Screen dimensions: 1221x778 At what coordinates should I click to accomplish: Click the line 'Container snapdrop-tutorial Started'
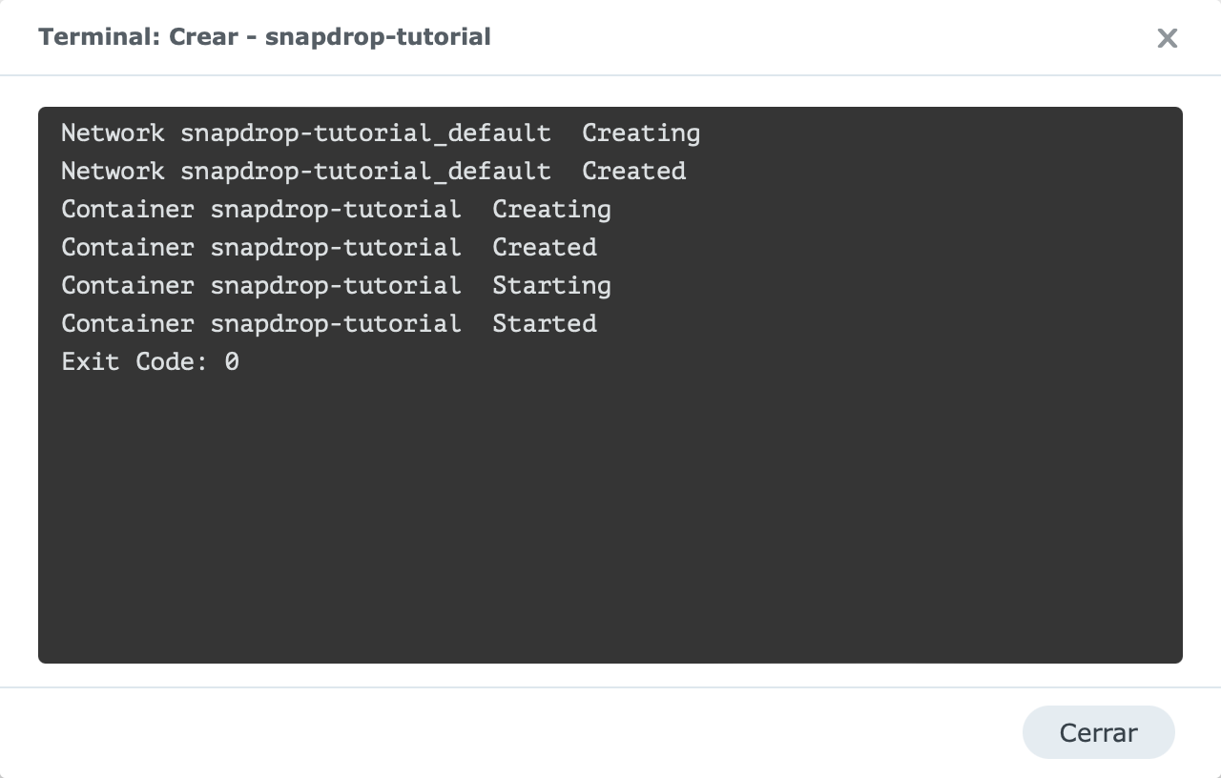(x=329, y=324)
